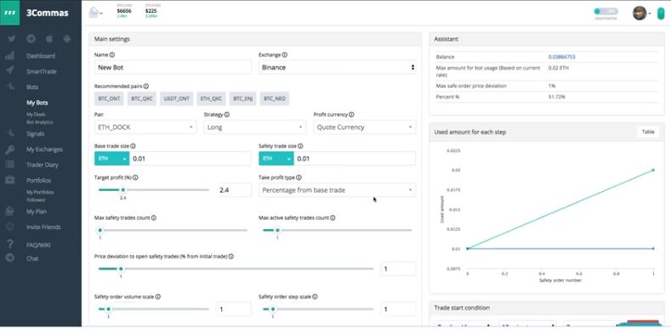The width and height of the screenshot is (671, 331).
Task: Click the info icon beside Safety trade size
Action: (x=300, y=146)
